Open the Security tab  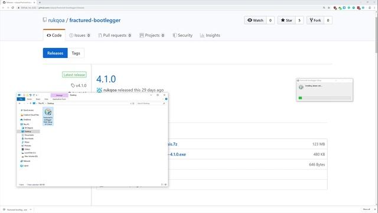[183, 35]
